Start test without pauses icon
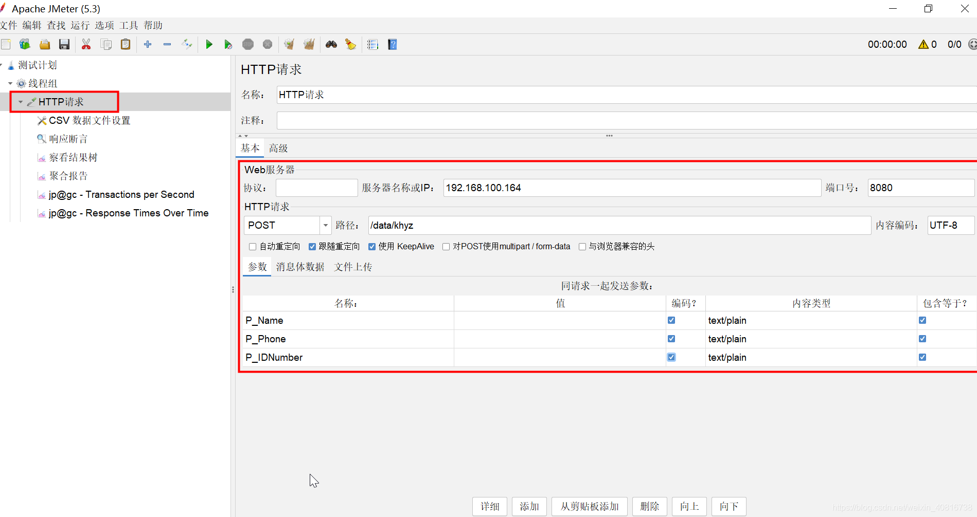Viewport: 977px width, 517px height. coord(228,44)
